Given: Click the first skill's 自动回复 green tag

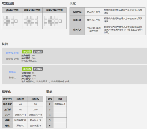Looking at the screenshot, I should 27,51.
